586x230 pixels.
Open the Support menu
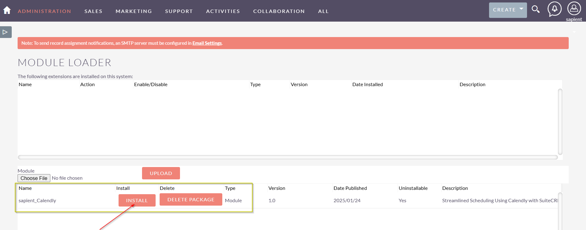coord(179,11)
